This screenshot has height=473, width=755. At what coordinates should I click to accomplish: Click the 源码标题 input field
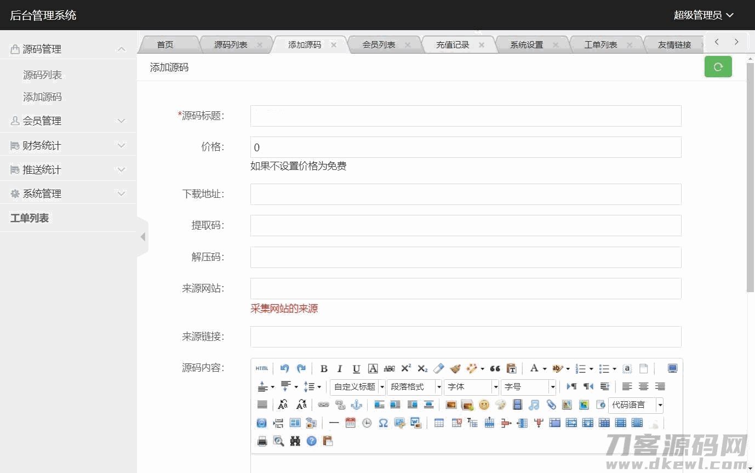click(466, 116)
